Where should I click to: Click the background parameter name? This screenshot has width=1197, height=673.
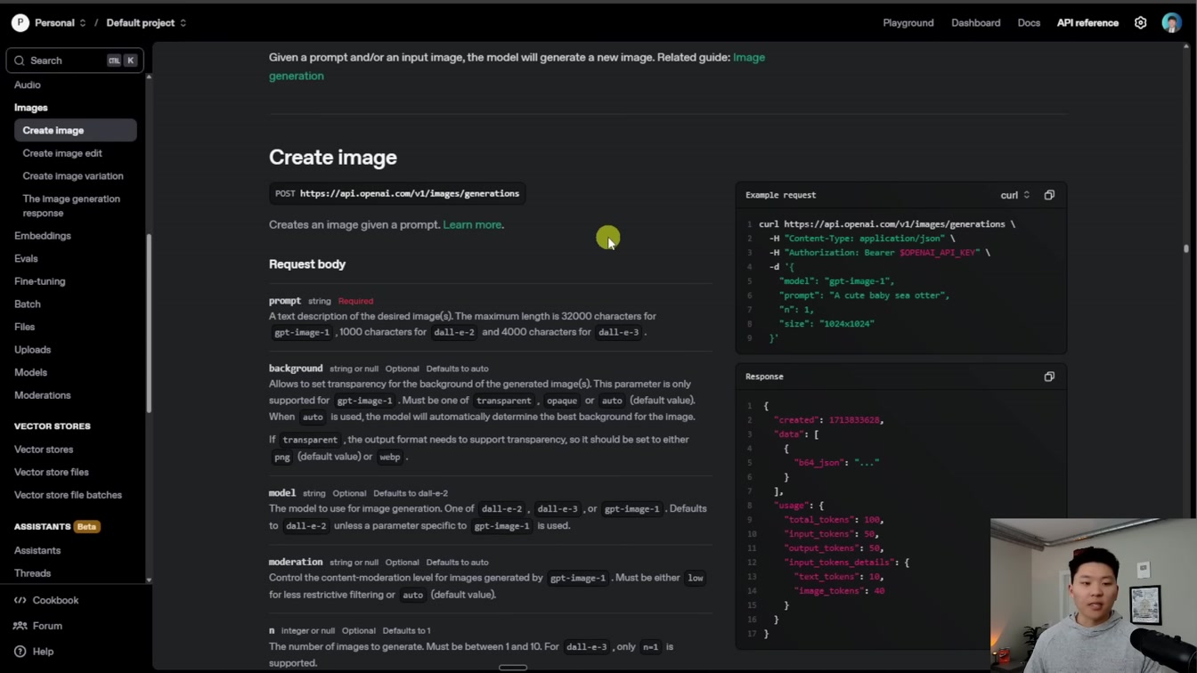(x=296, y=369)
